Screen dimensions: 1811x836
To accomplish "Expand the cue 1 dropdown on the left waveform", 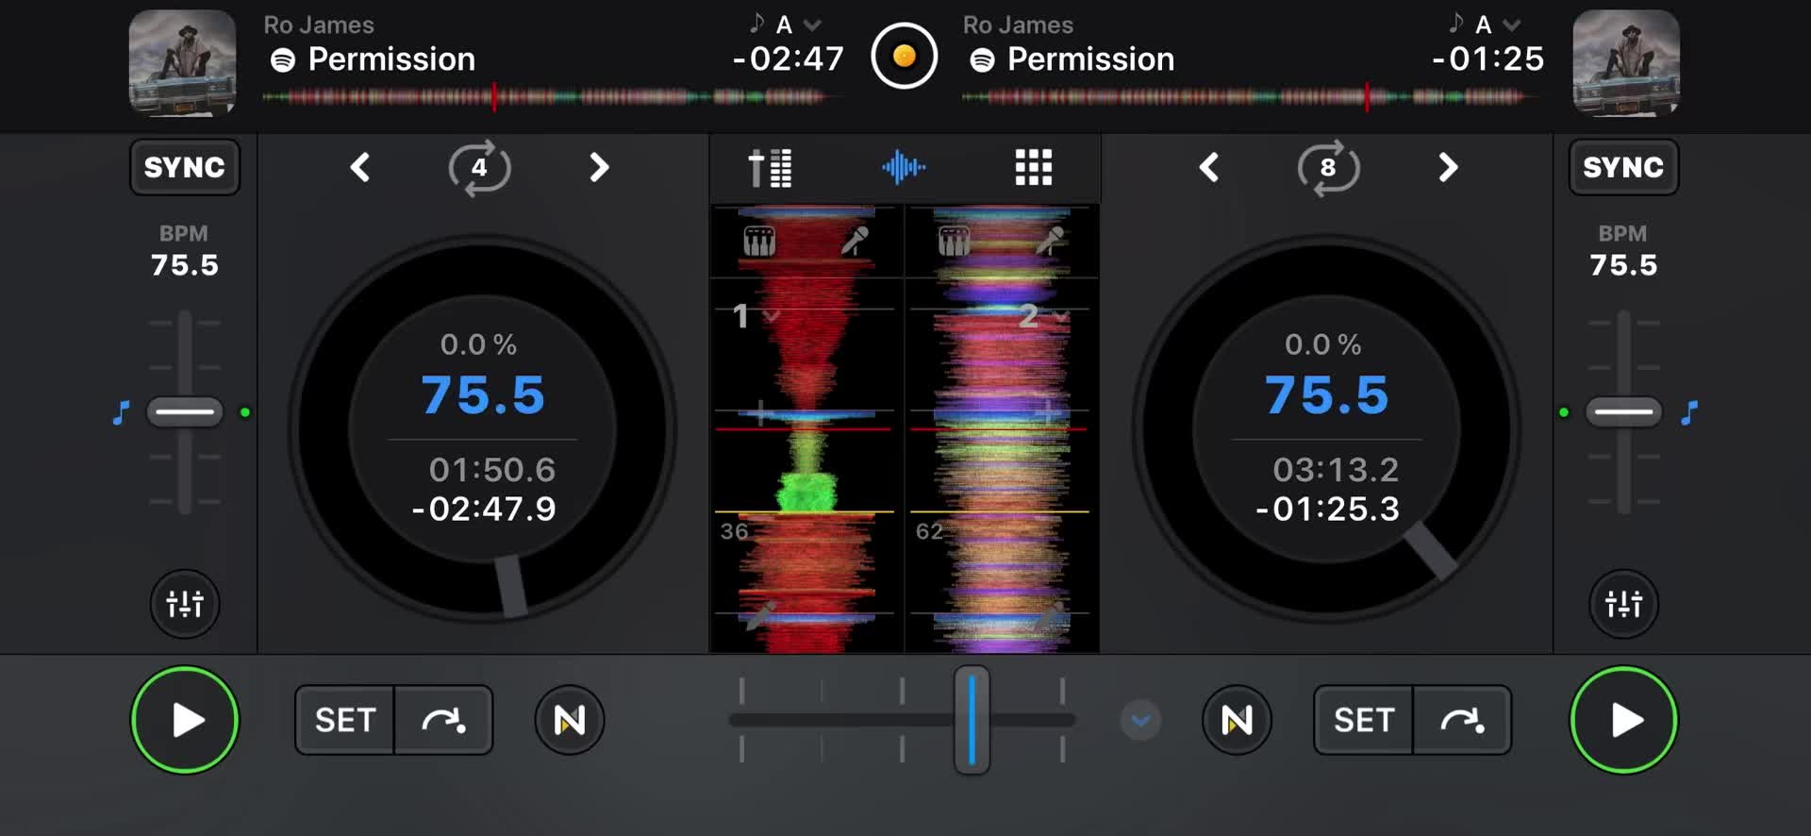I will point(756,316).
